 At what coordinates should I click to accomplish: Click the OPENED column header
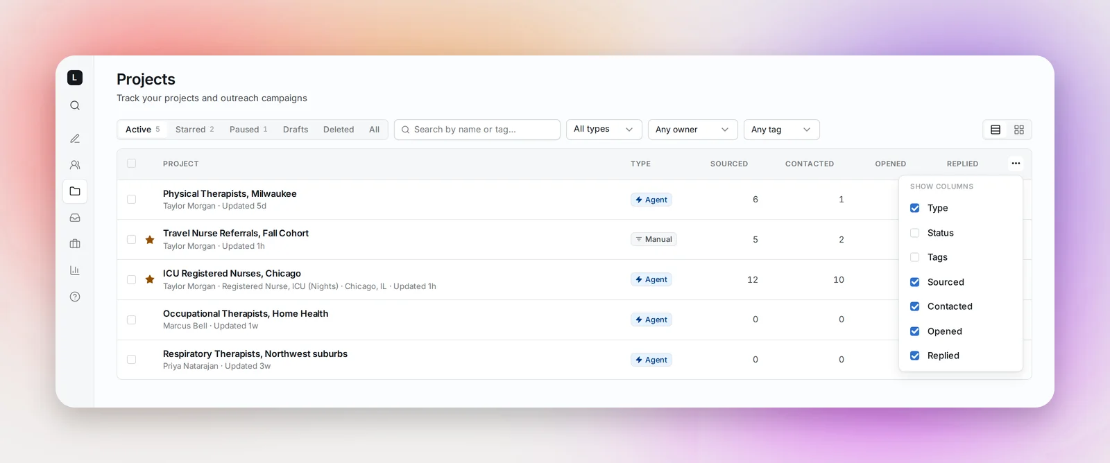pos(891,164)
